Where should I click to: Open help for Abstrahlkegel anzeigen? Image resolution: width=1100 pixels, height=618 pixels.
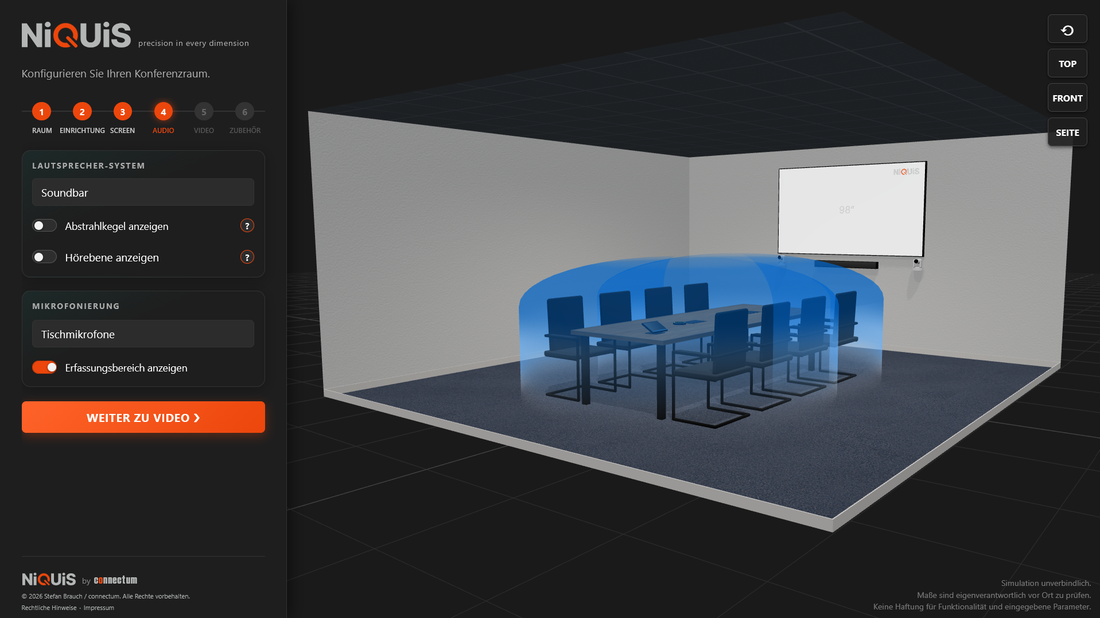pos(247,226)
